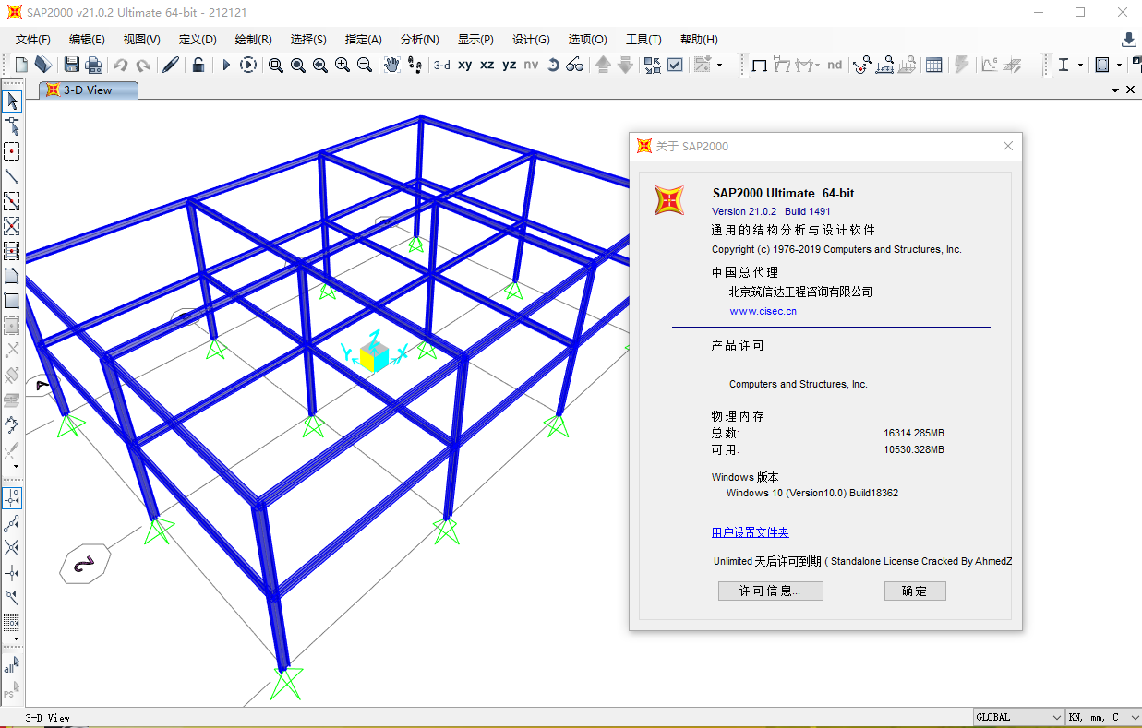The image size is (1142, 728).
Task: Show the undeformed shape icon
Action: click(760, 65)
